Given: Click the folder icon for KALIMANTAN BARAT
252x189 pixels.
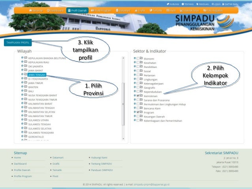Looking at the screenshot, I should point(26,103).
